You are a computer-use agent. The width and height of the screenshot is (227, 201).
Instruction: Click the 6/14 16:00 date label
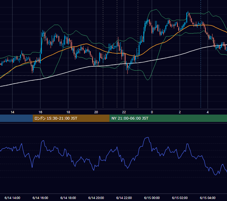pos(40,198)
